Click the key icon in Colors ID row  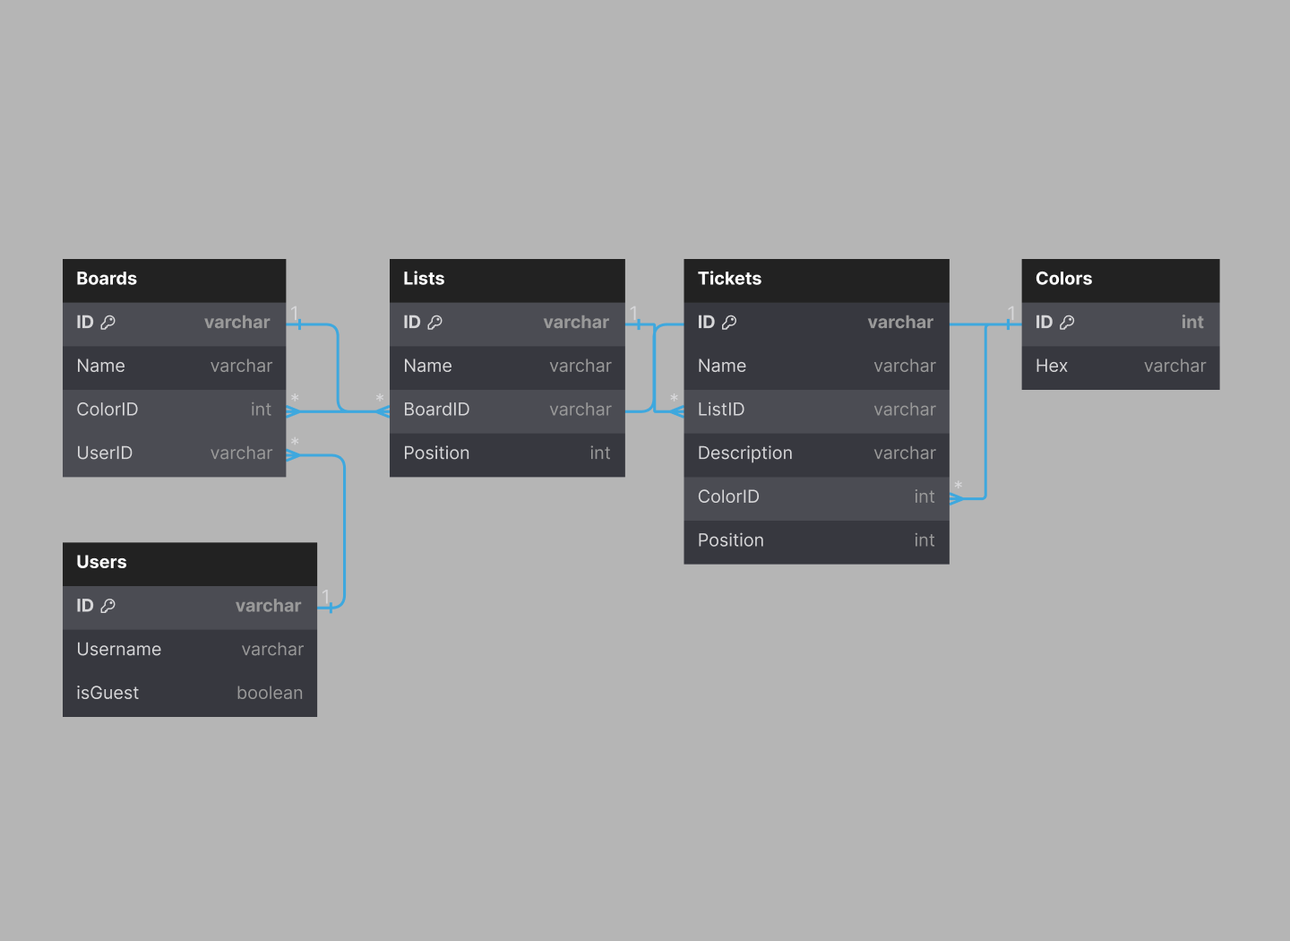pos(1067,323)
